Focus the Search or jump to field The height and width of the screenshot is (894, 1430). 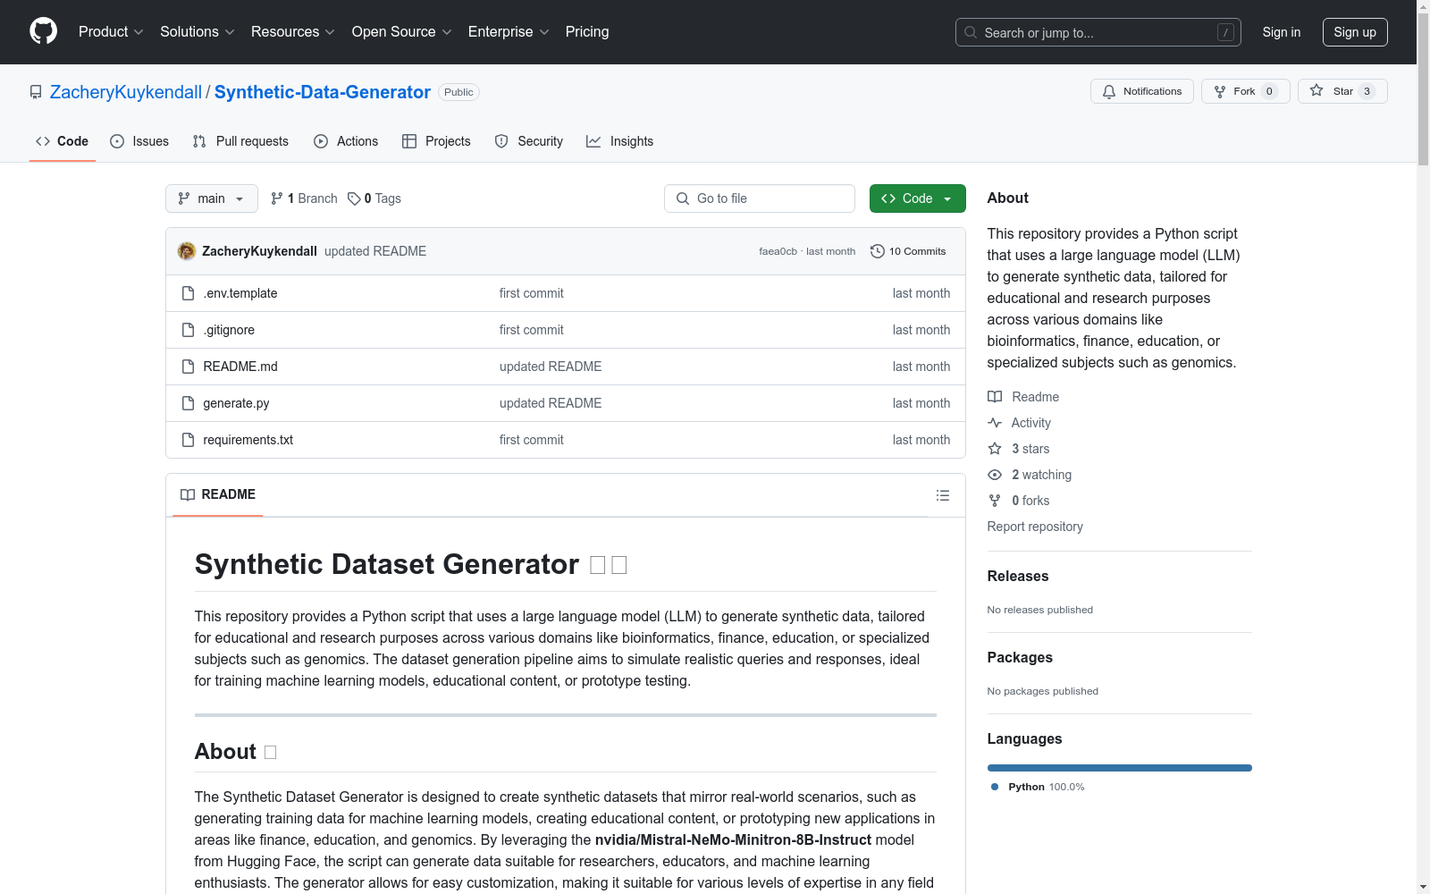point(1098,32)
